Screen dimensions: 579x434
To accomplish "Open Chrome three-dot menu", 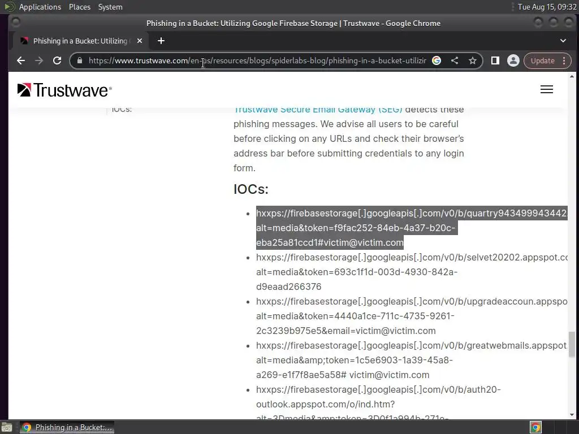I will 564,60.
